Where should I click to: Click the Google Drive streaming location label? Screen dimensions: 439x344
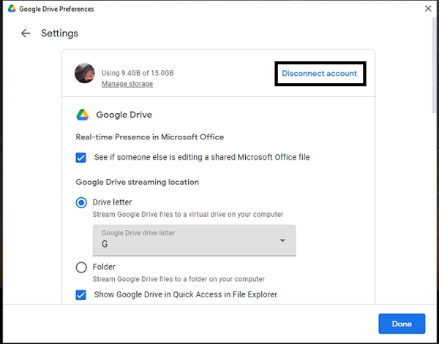pos(138,182)
